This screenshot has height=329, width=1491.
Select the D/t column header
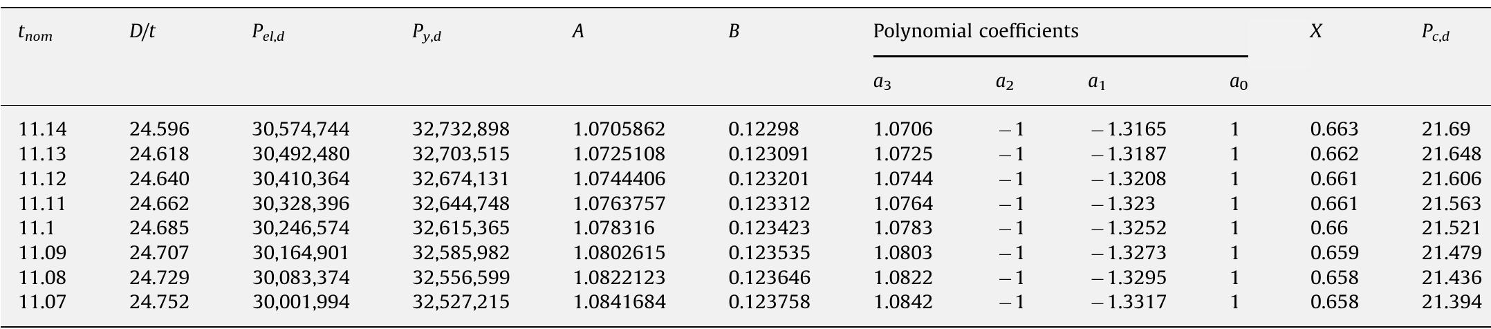(x=142, y=32)
